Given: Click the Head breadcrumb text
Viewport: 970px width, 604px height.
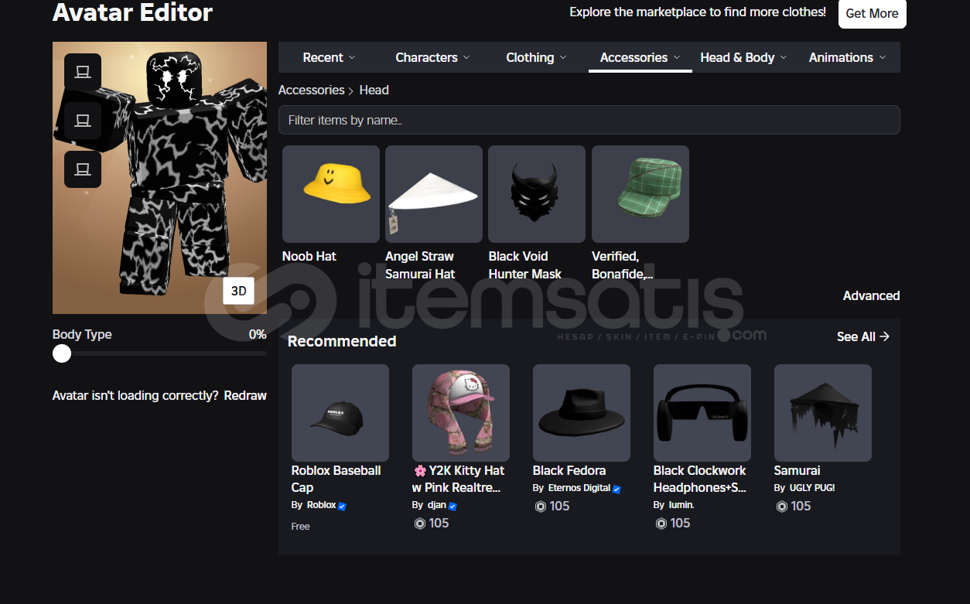Looking at the screenshot, I should coord(374,90).
